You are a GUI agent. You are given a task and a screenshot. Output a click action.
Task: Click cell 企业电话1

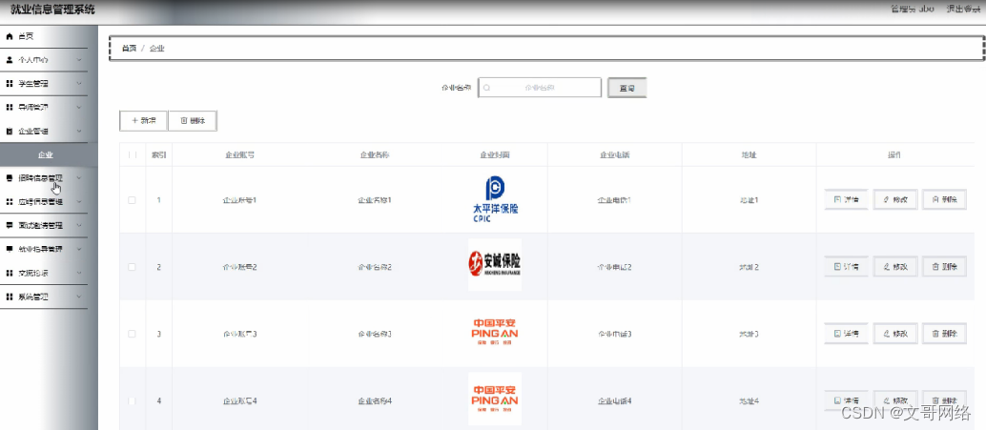click(x=614, y=200)
